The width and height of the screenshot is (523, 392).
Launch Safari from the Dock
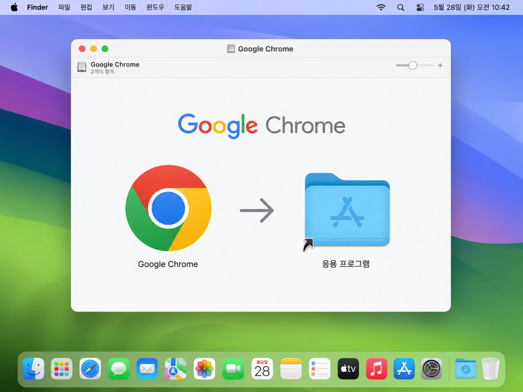[x=90, y=369]
